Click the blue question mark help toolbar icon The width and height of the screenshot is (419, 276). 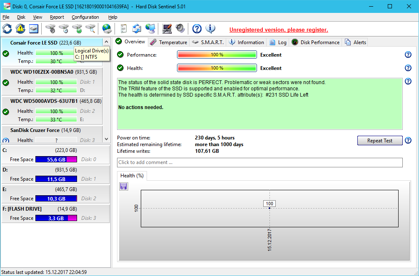pos(197,29)
